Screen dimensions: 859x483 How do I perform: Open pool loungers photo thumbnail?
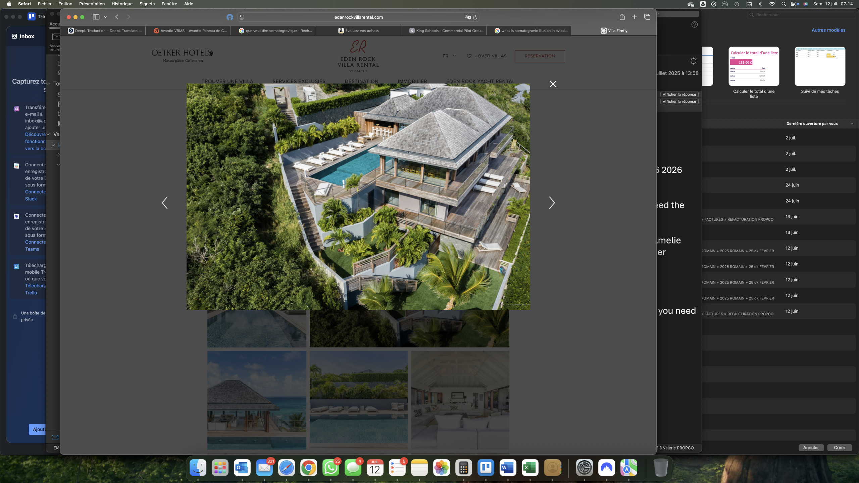359,400
